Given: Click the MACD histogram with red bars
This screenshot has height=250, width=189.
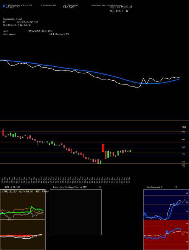Looking at the screenshot, I should [x=23, y=235].
